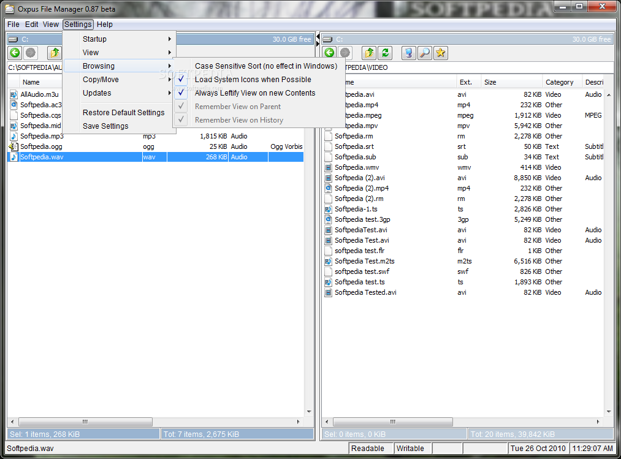Click the icon of Softpedia.wmv

pyautogui.click(x=328, y=167)
